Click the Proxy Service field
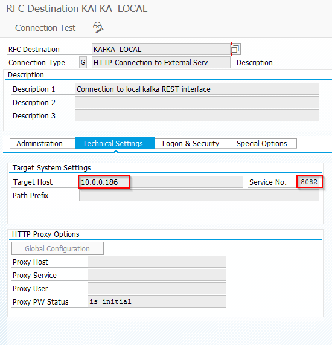 tap(157, 275)
